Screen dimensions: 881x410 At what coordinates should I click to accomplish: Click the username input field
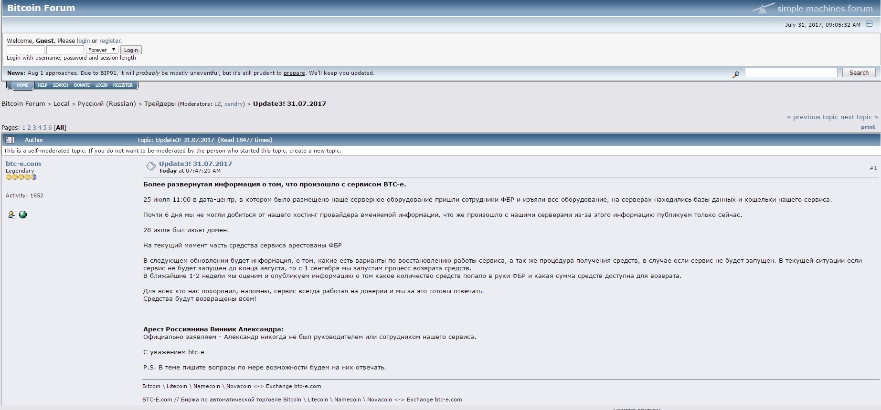click(25, 50)
